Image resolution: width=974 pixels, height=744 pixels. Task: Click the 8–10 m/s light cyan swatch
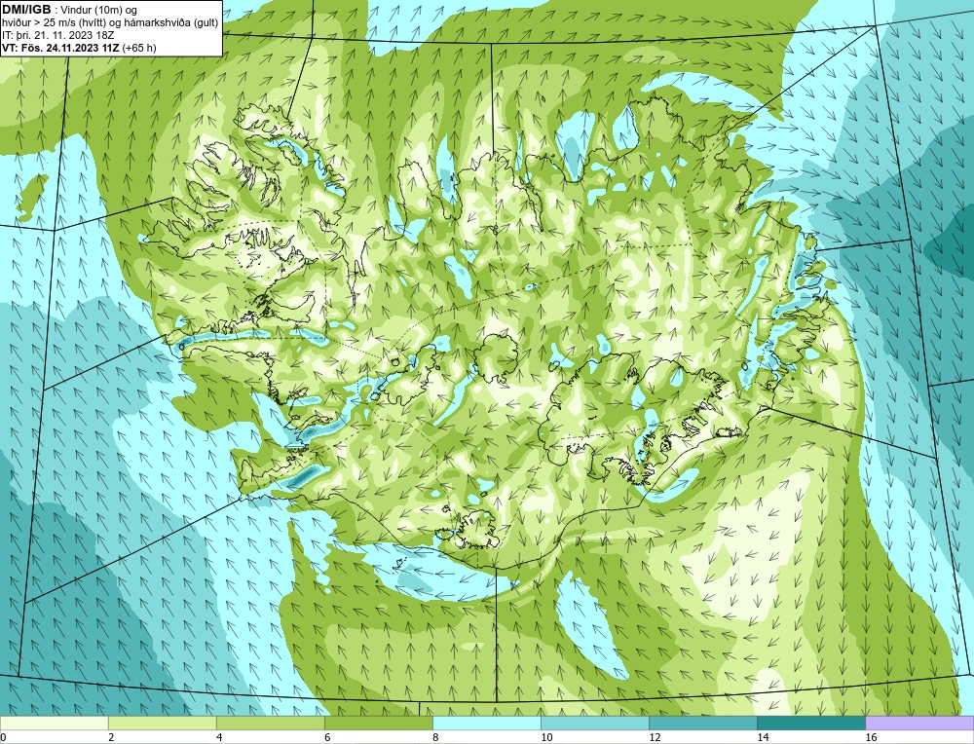point(486,723)
